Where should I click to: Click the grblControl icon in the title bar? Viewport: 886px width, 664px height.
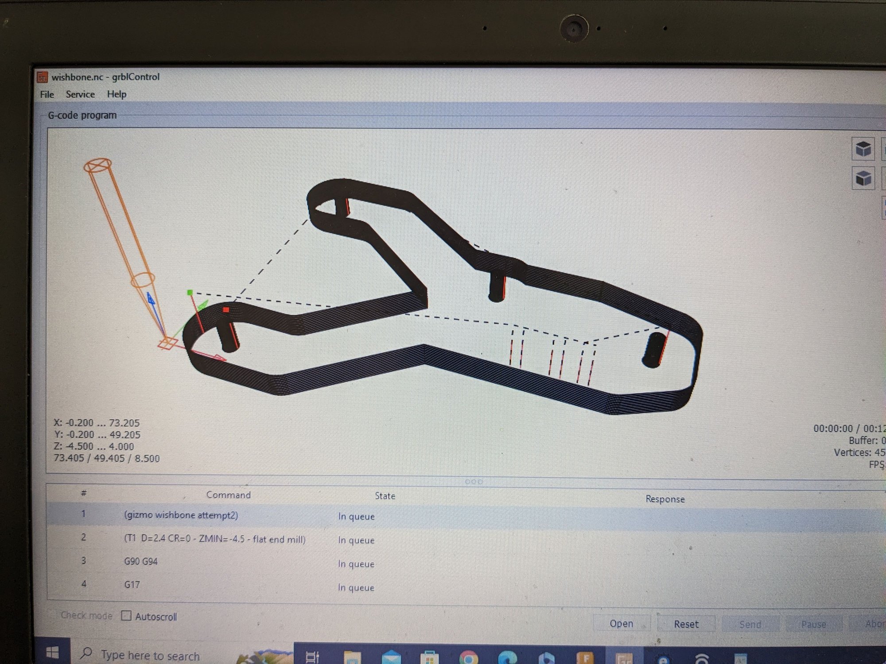coord(43,77)
